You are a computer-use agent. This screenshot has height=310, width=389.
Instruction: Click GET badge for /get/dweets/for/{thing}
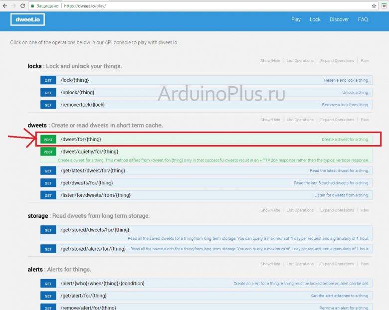click(48, 183)
